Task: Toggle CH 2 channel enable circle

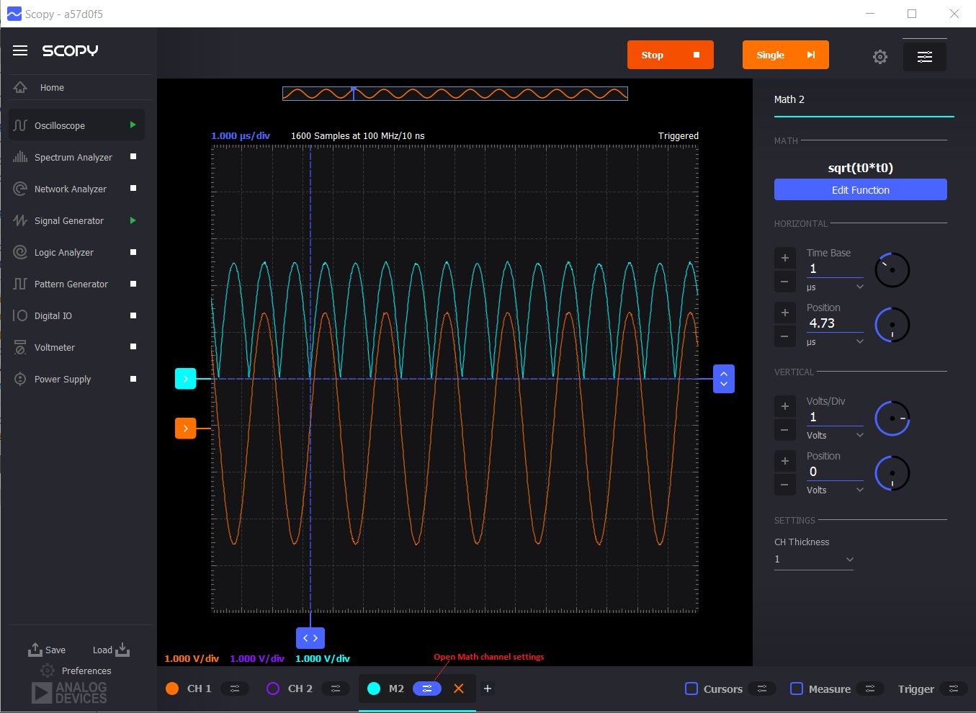Action: [273, 689]
